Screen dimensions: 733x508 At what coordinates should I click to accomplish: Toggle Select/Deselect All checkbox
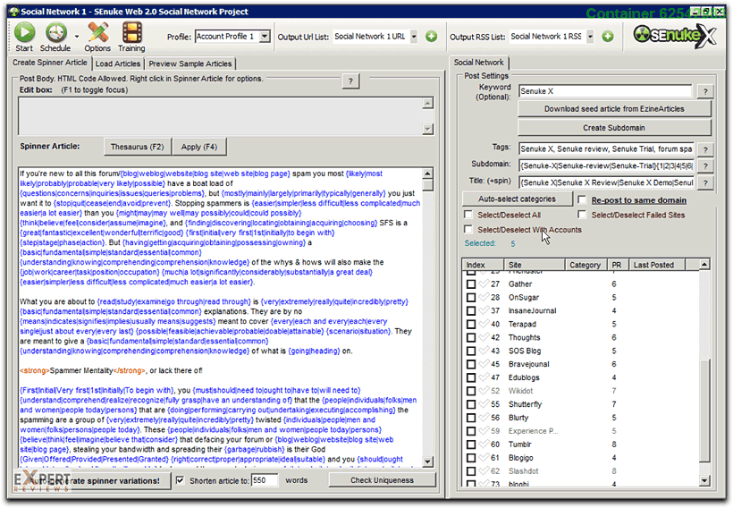pos(468,215)
